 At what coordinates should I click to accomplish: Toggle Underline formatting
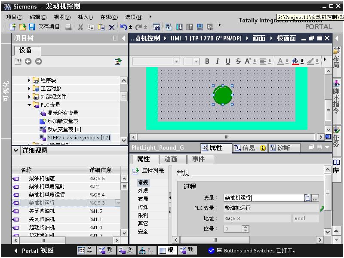(228, 61)
